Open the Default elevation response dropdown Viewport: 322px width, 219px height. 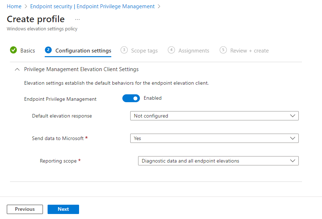(214, 116)
